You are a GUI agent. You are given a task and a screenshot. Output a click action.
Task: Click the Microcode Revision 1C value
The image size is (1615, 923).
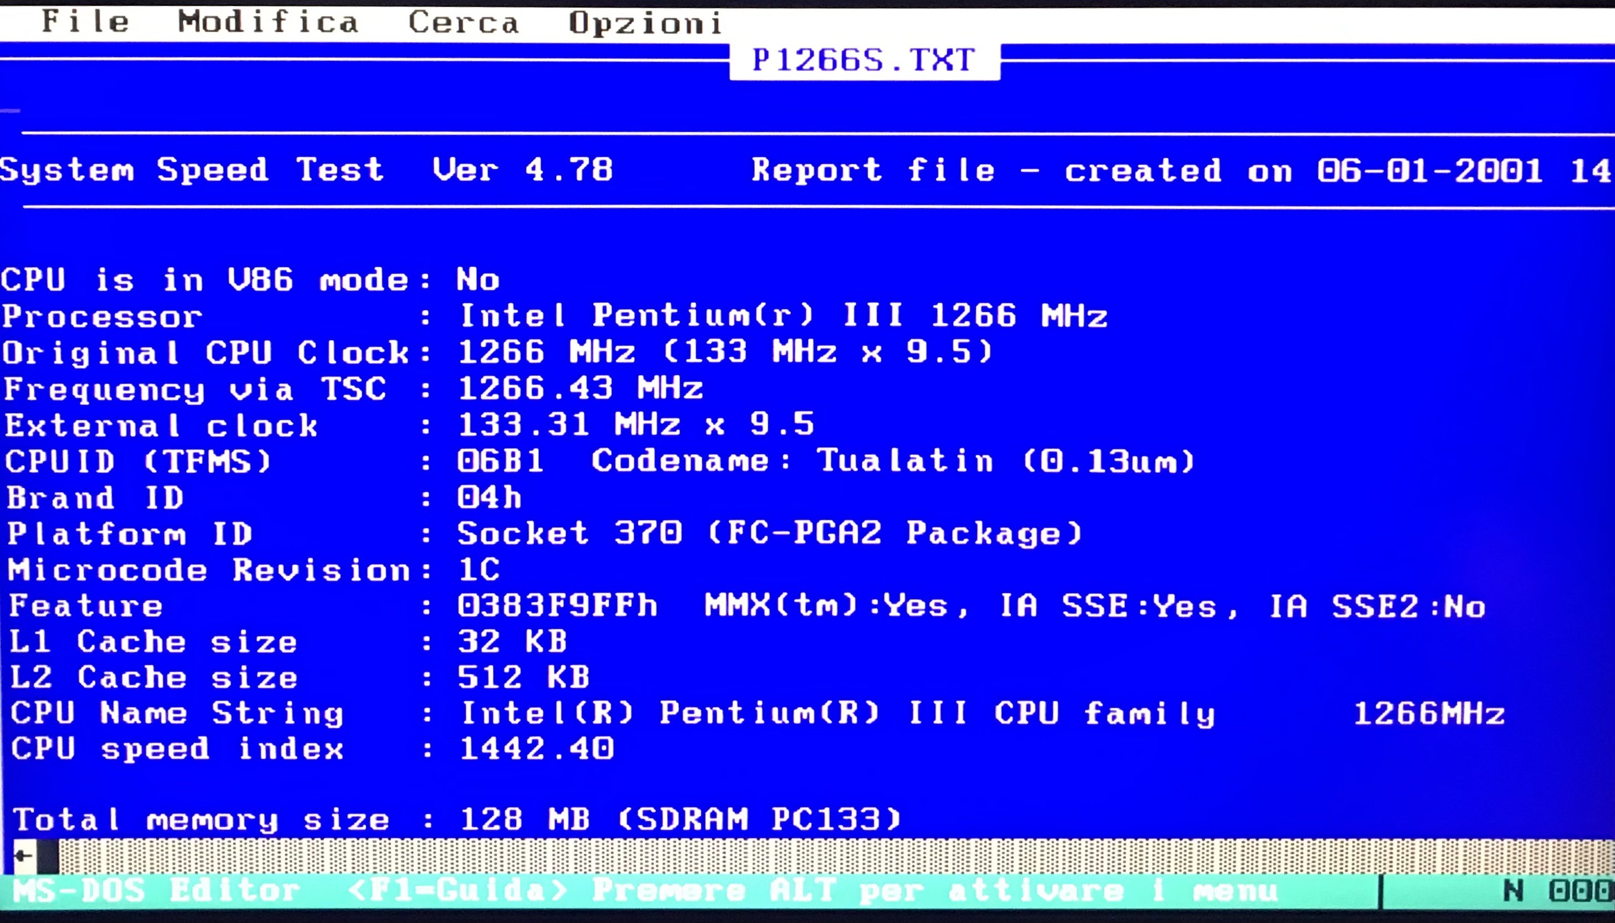479,569
